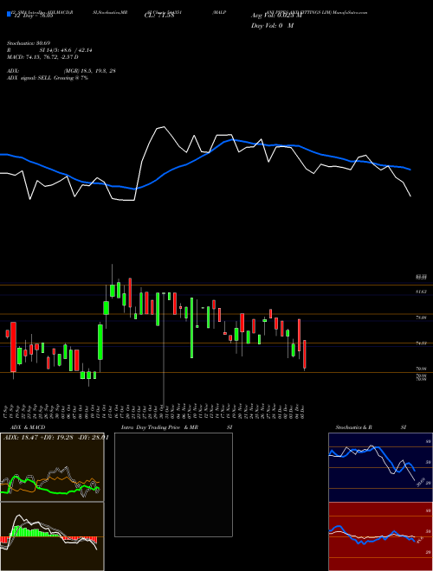Click the blue 12 Day legend square
Image resolution: width=433 pixels, height=571 pixels.
9,15
